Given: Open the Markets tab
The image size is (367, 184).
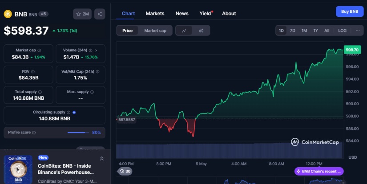Looking at the screenshot, I should pyautogui.click(x=155, y=13).
